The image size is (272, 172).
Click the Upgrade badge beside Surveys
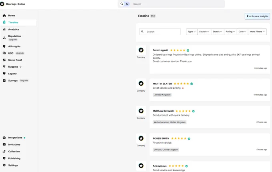coord(24,80)
